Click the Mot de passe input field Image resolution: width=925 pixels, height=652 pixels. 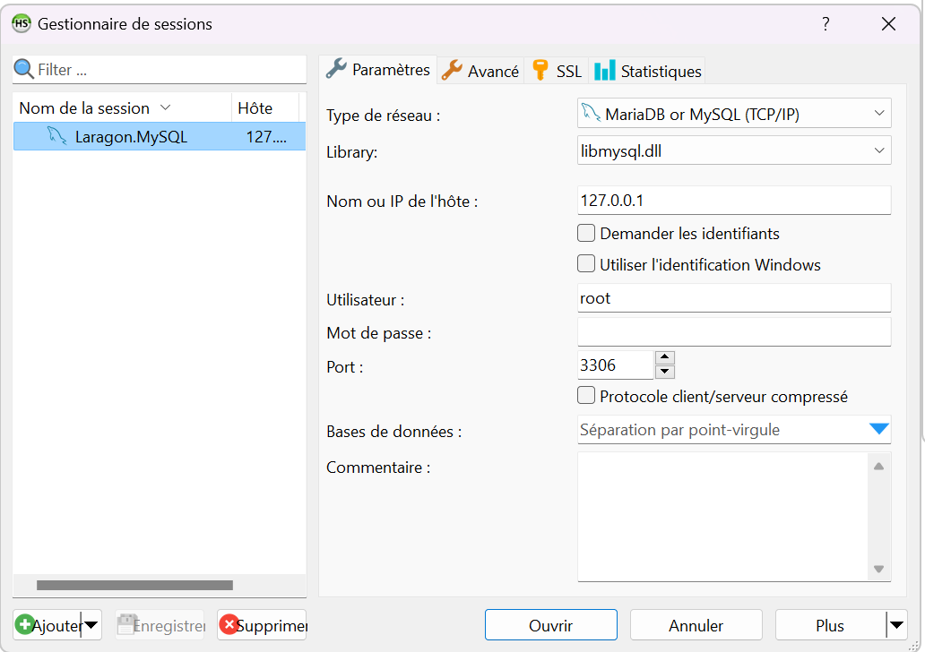click(x=734, y=332)
